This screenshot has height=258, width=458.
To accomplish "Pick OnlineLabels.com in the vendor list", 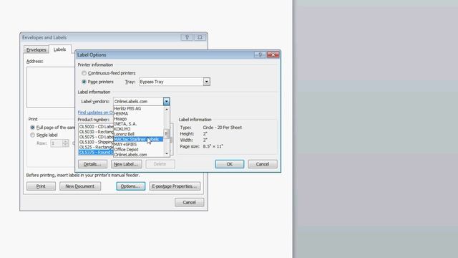I will click(x=138, y=155).
